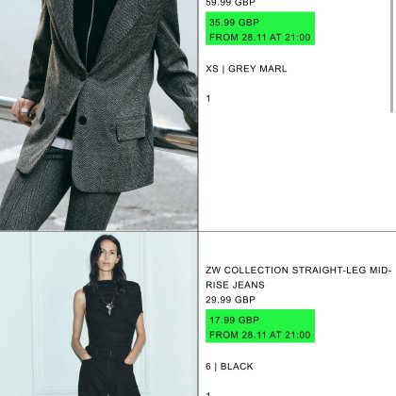
Task: Click the 59.99 GBP original blazer price
Action: pyautogui.click(x=230, y=3)
